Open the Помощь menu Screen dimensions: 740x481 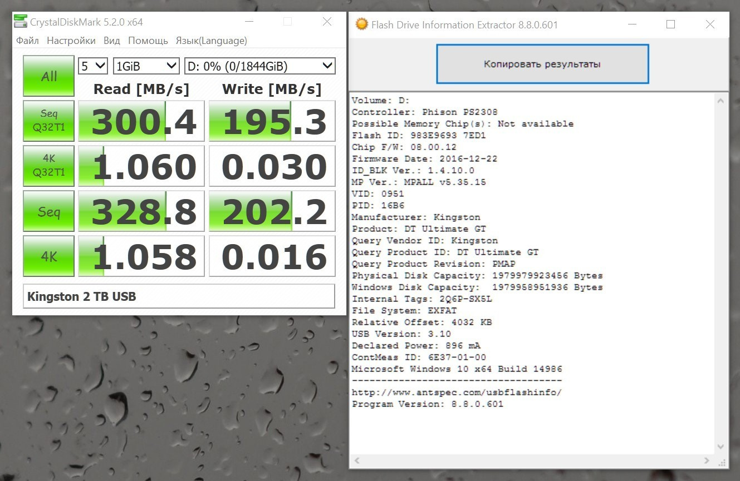(x=148, y=41)
